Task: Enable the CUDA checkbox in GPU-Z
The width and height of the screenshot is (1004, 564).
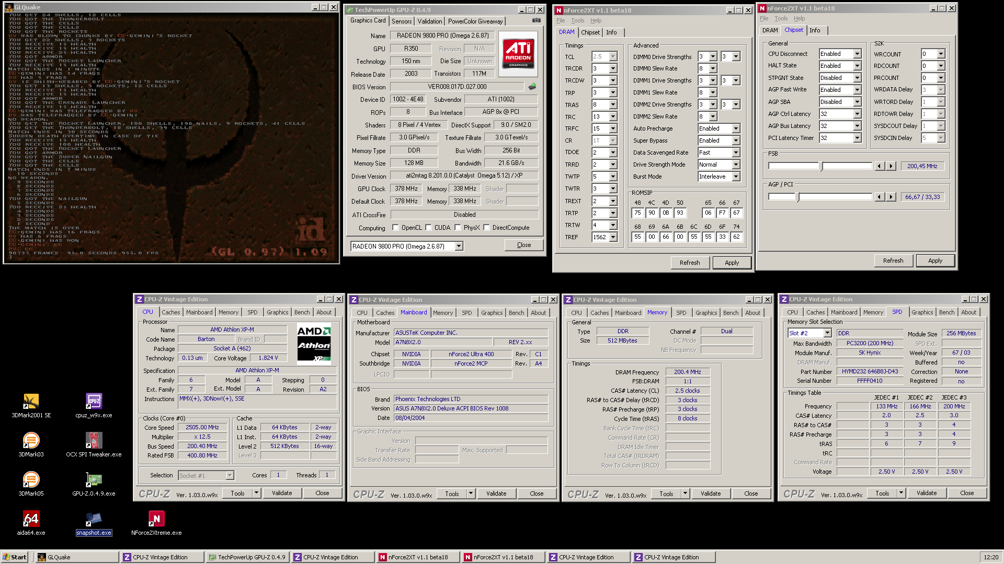Action: (x=428, y=228)
